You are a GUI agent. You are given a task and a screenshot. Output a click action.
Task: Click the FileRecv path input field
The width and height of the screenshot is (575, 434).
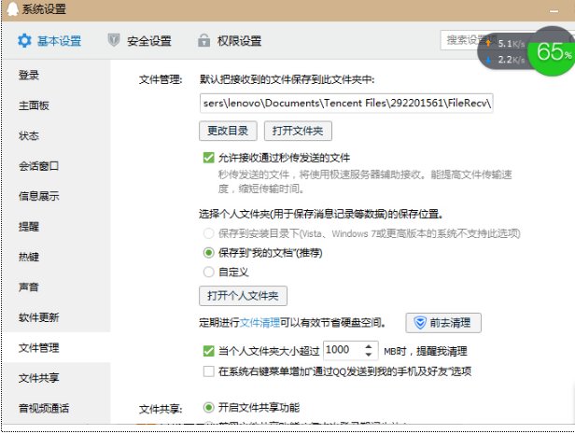346,103
